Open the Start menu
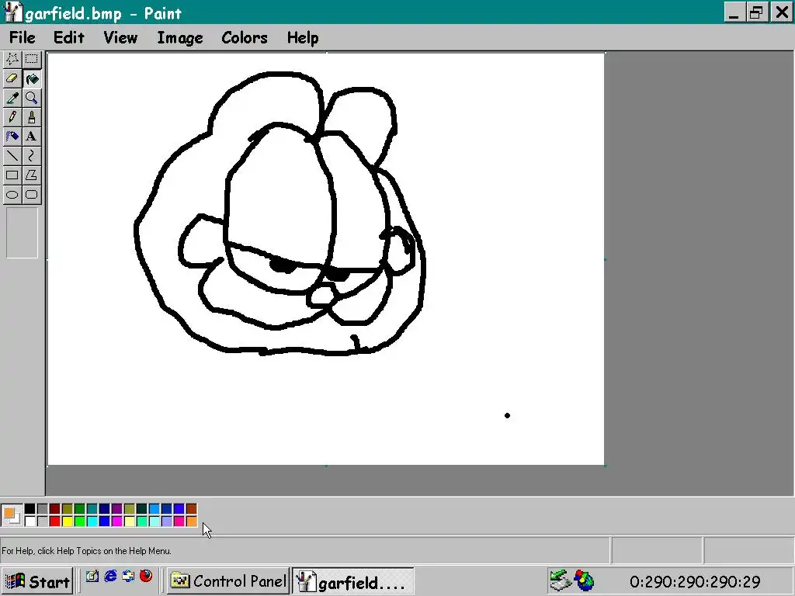Image resolution: width=795 pixels, height=596 pixels. pyautogui.click(x=37, y=581)
